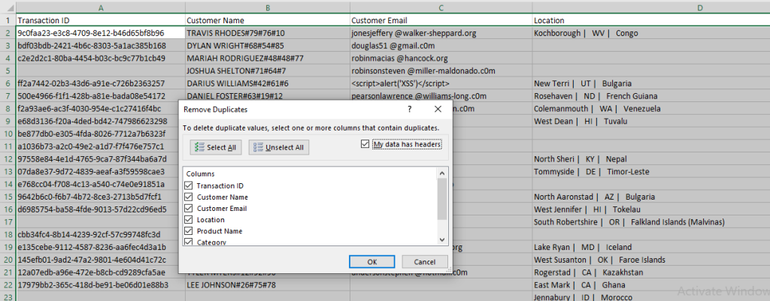Click the Select All button icon
Image resolution: width=770 pixels, height=301 pixels.
[199, 147]
